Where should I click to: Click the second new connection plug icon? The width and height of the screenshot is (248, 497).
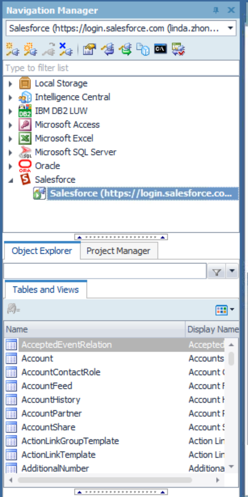31,49
